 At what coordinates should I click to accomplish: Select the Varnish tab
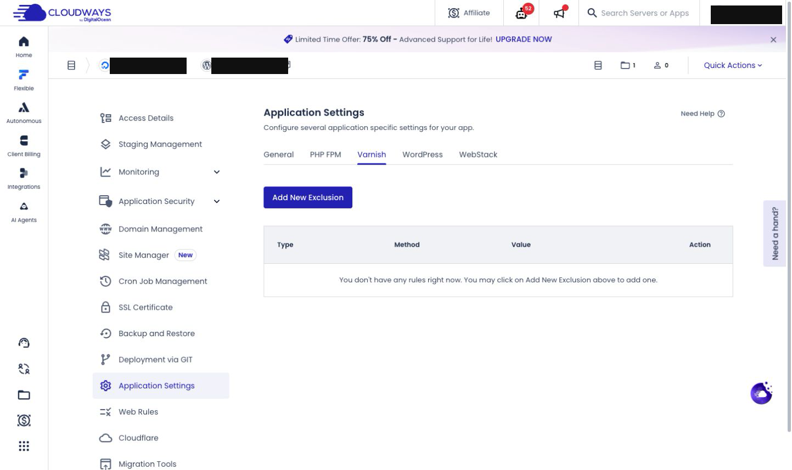(x=372, y=155)
